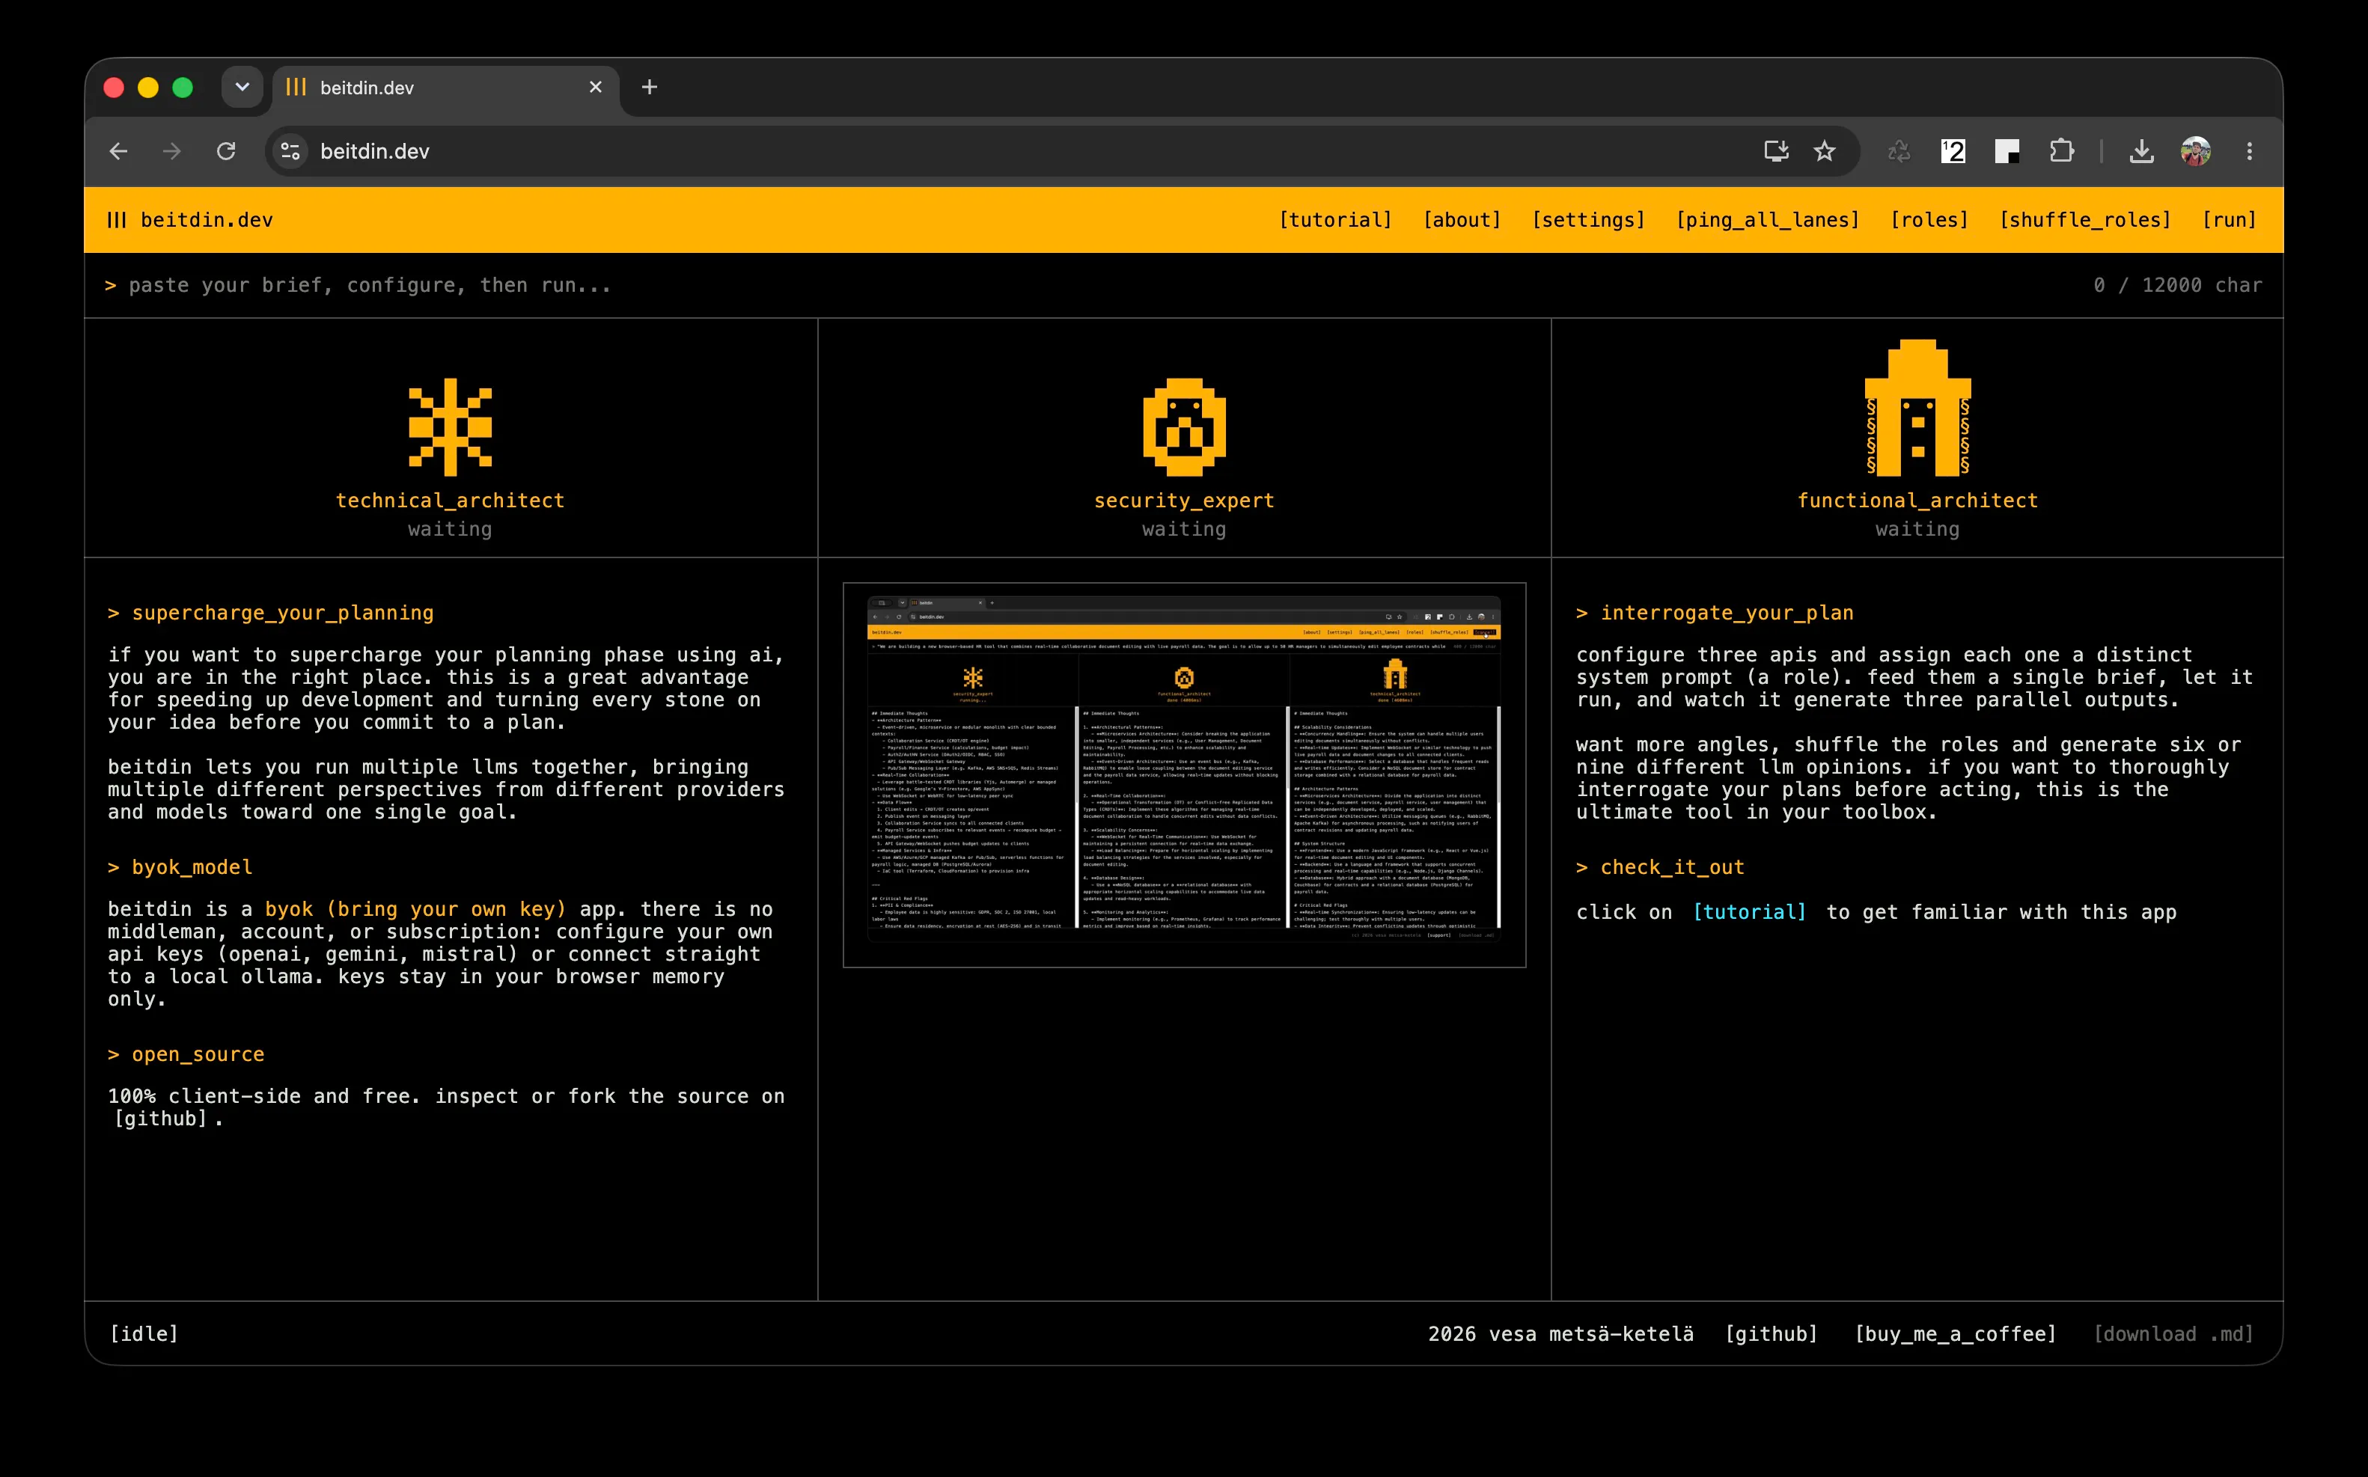Open the profile avatar menu

[2195, 151]
